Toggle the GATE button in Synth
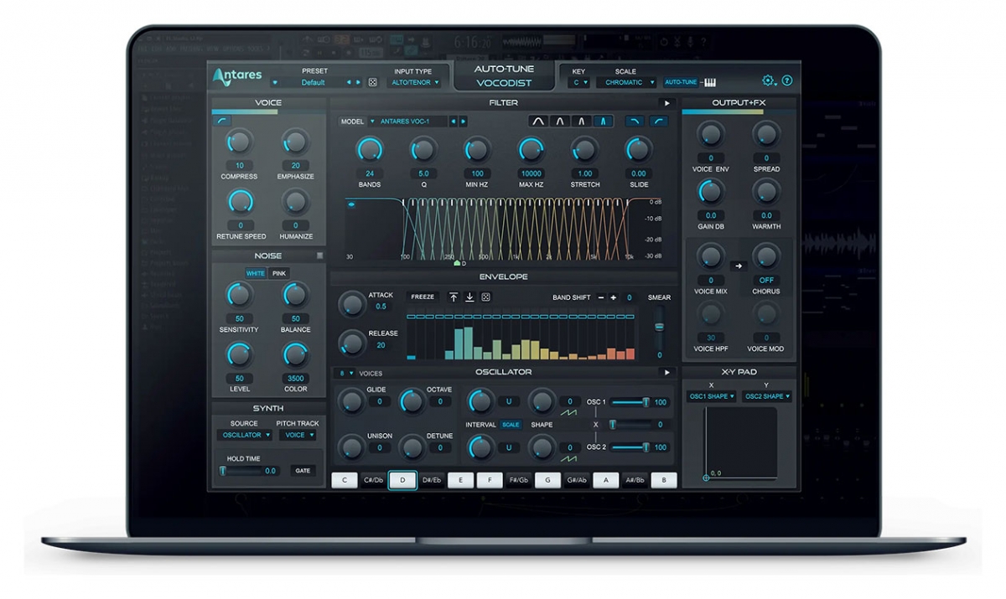The width and height of the screenshot is (1006, 599). coord(303,471)
